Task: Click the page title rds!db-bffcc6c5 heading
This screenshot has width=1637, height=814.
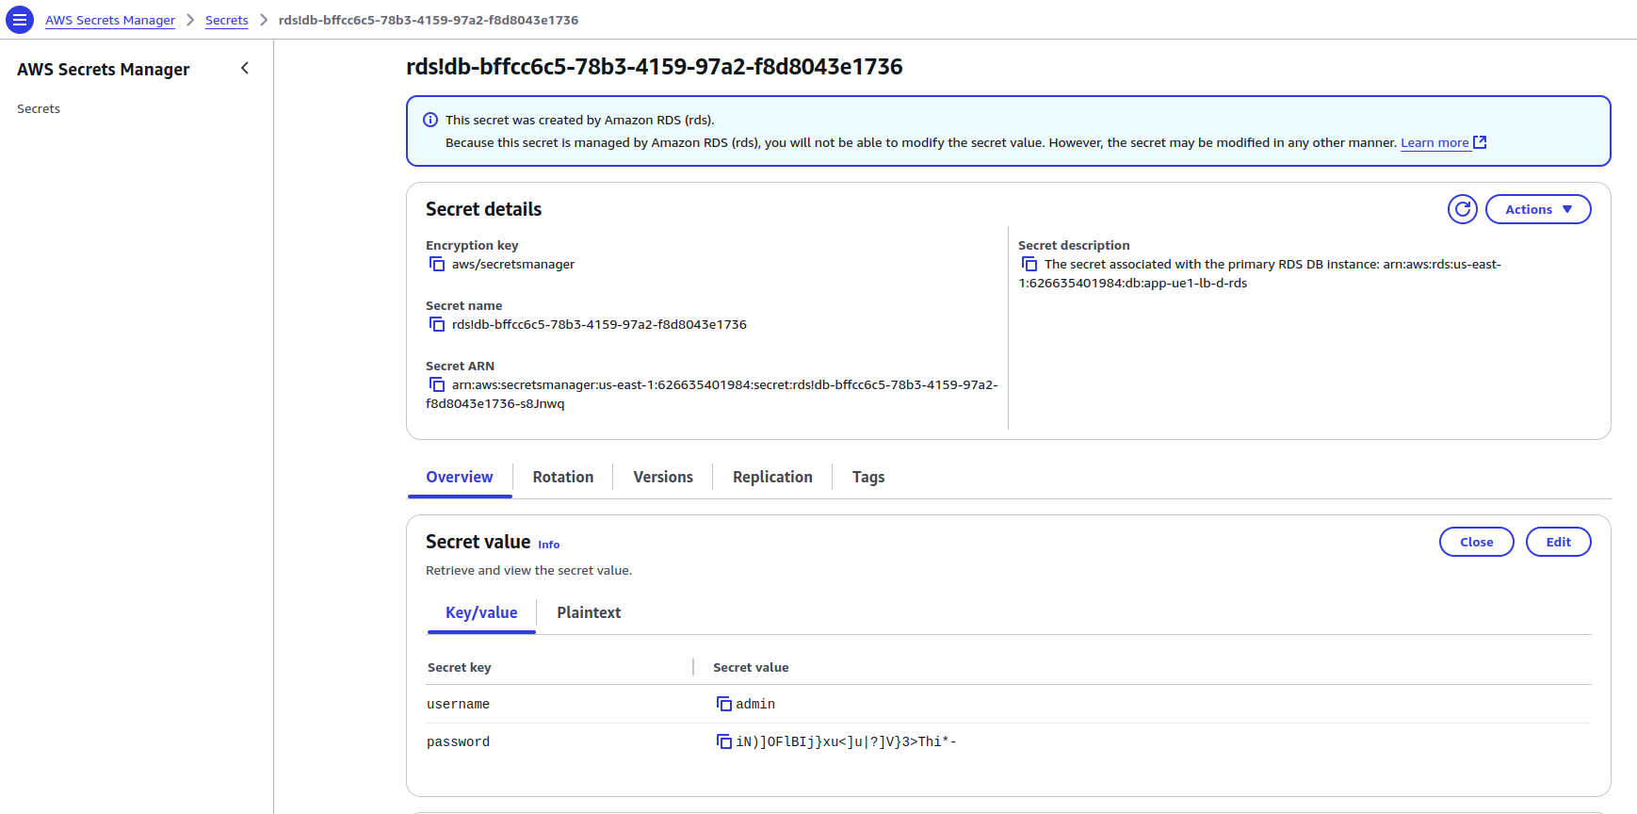Action: pos(655,67)
